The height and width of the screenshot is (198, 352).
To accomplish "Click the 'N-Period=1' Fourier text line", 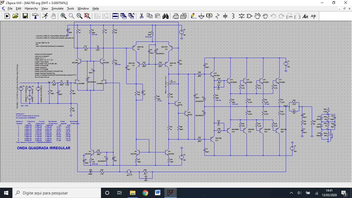I will pyautogui.click(x=20, y=114).
